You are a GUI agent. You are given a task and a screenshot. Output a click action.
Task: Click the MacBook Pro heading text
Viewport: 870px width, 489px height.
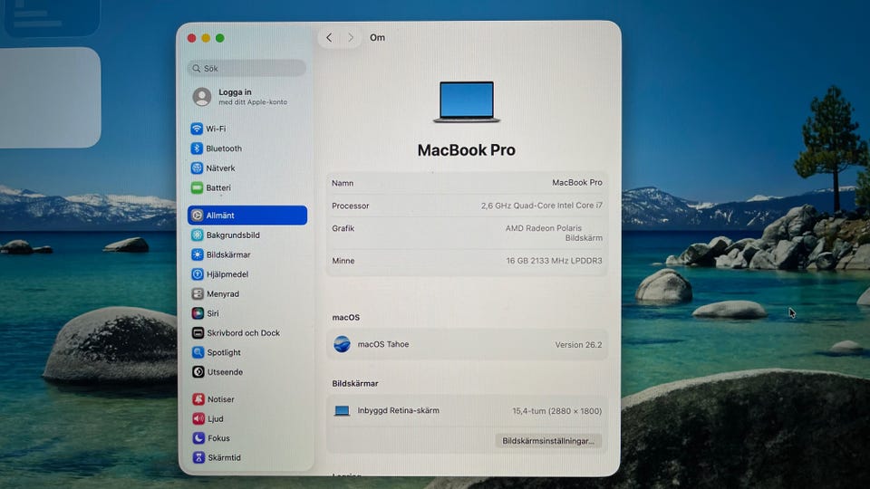tap(467, 149)
